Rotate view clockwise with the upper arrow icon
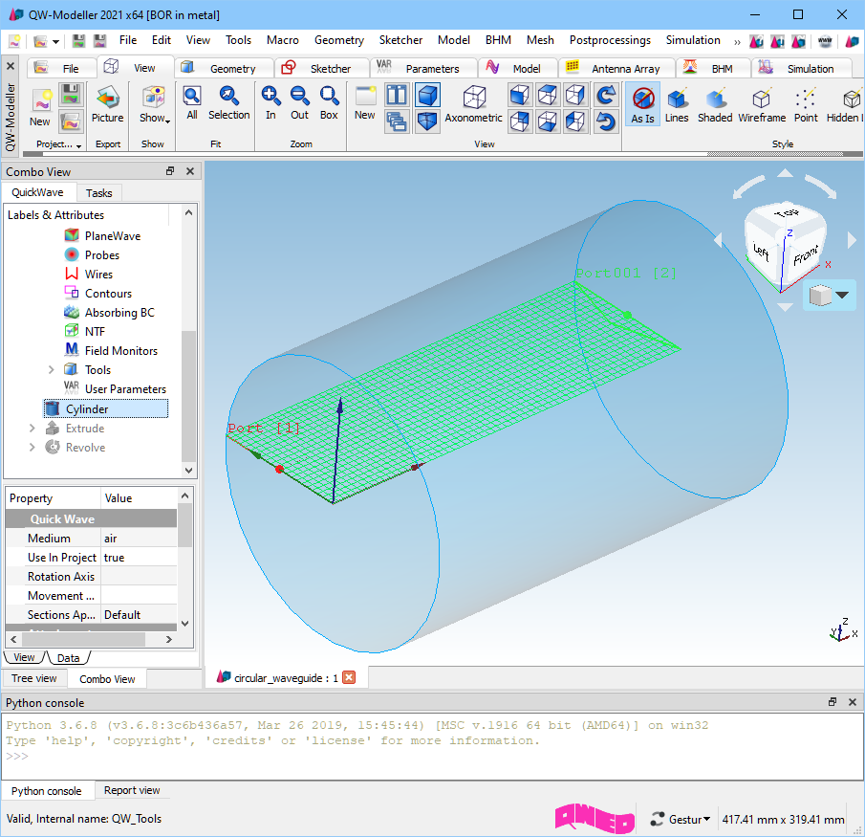 click(x=606, y=95)
